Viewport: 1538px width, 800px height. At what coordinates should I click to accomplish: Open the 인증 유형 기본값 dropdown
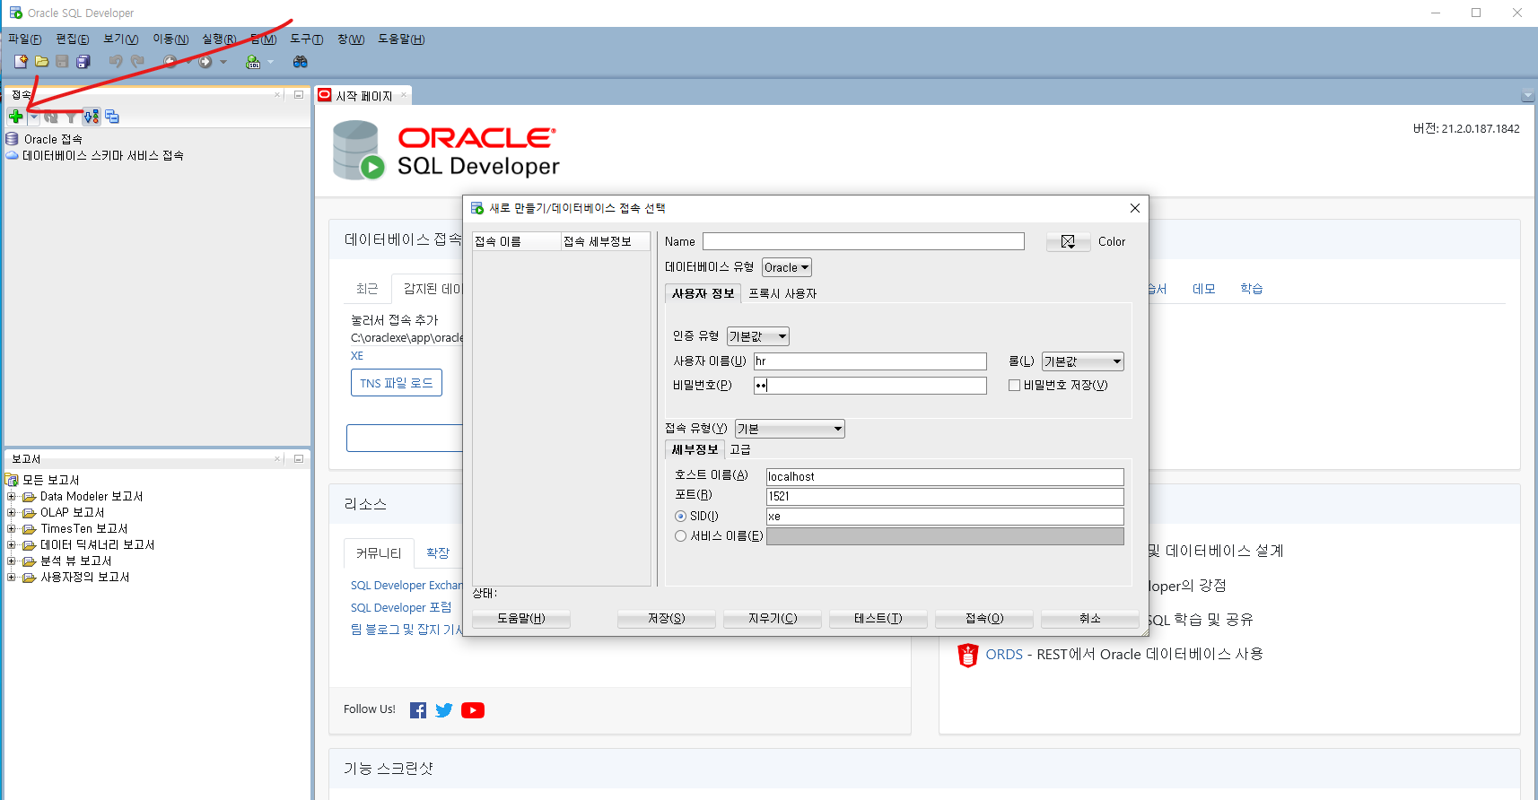758,336
